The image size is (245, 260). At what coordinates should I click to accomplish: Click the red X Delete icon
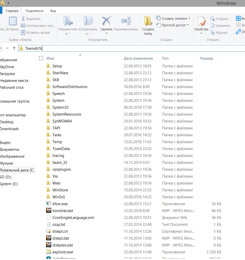click(106, 21)
